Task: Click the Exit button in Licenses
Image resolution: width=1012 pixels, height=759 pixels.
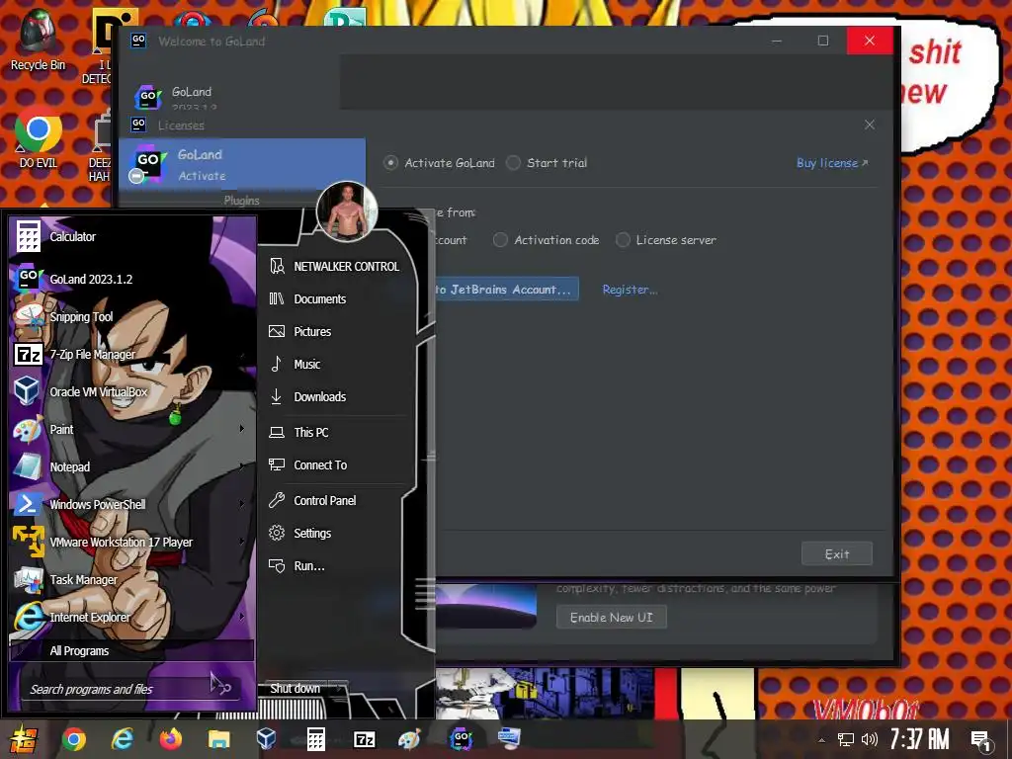Action: click(836, 553)
